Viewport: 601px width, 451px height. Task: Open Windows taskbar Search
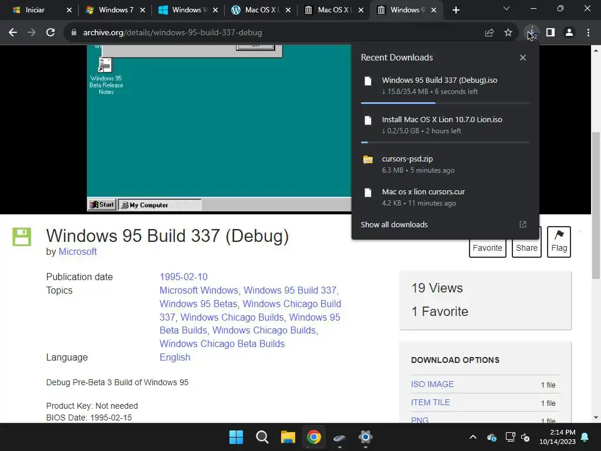[x=262, y=437]
